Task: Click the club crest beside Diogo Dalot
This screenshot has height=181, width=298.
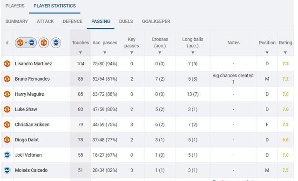Action: point(7,139)
